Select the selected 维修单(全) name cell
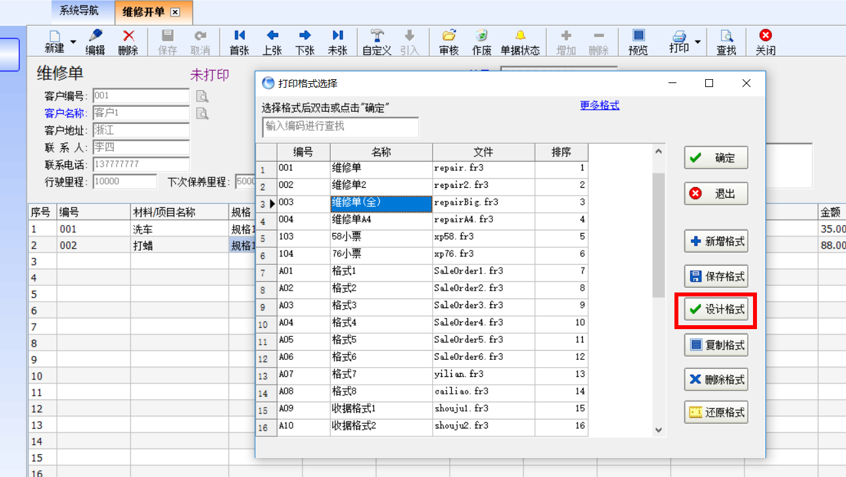The width and height of the screenshot is (846, 477). click(381, 203)
